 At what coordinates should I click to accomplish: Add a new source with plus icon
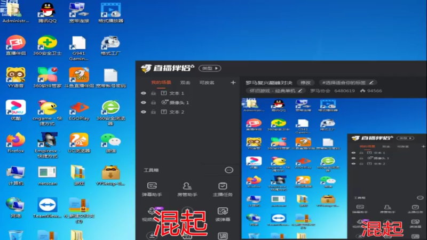click(233, 83)
